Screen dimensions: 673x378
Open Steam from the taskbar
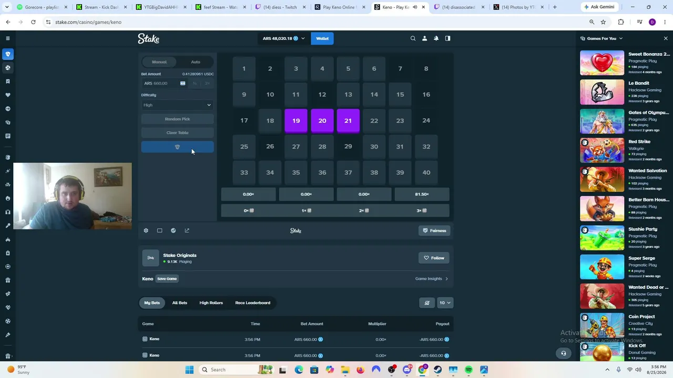pyautogui.click(x=437, y=370)
